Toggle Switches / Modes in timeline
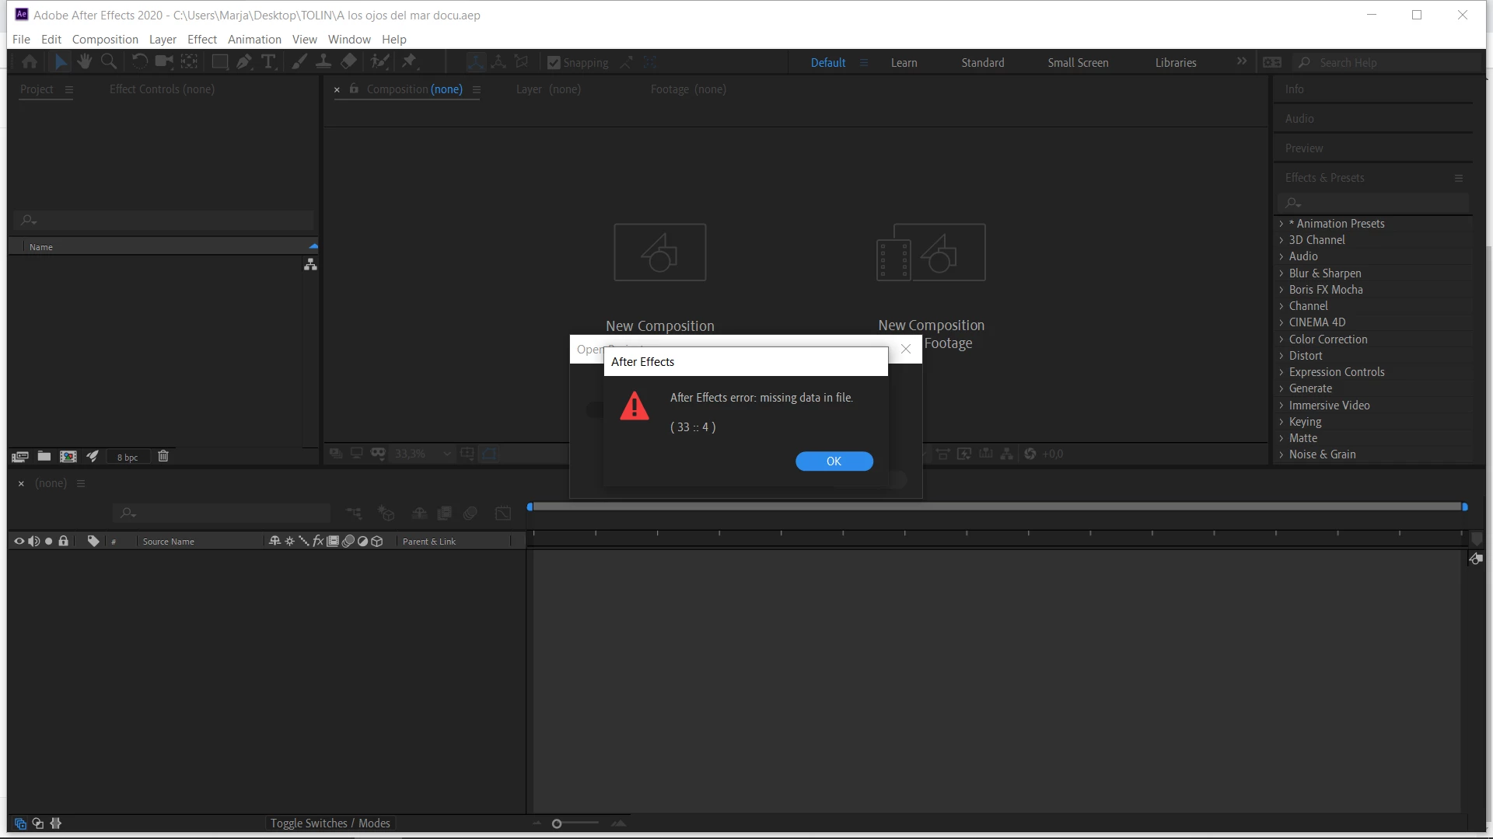1493x839 pixels. tap(330, 823)
